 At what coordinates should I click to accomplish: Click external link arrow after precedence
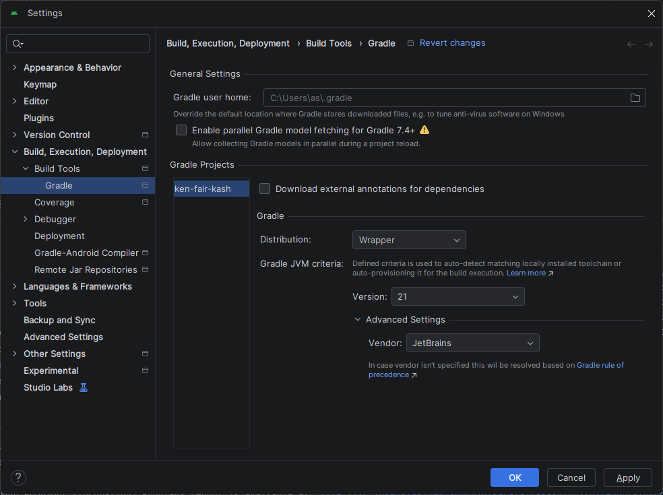pyautogui.click(x=414, y=375)
